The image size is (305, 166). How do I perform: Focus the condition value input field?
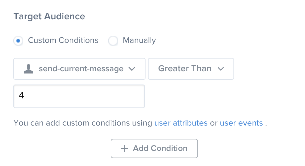[79, 96]
